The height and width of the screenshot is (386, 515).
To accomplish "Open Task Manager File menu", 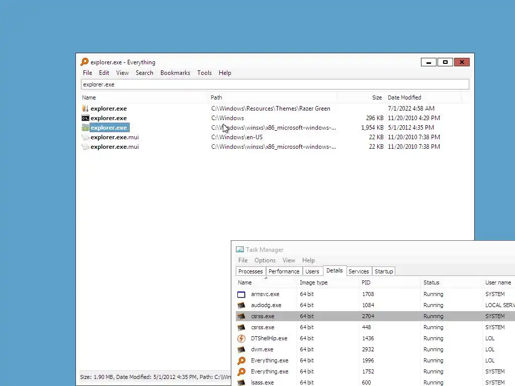I will 243,260.
